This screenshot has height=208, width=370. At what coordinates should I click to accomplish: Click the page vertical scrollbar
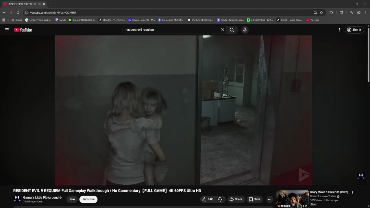point(369,55)
